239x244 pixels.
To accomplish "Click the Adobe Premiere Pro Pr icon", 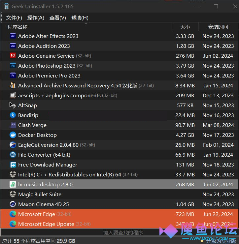I will [13, 76].
